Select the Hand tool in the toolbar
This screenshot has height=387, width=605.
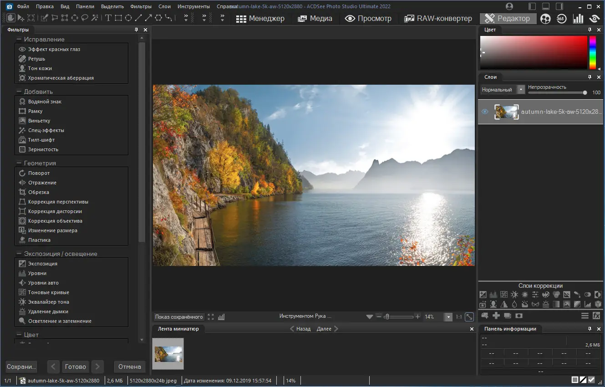pos(10,18)
